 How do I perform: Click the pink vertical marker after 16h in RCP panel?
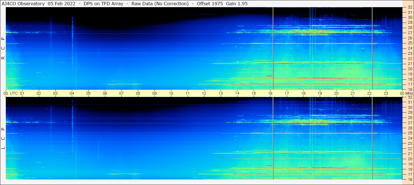pos(273,48)
